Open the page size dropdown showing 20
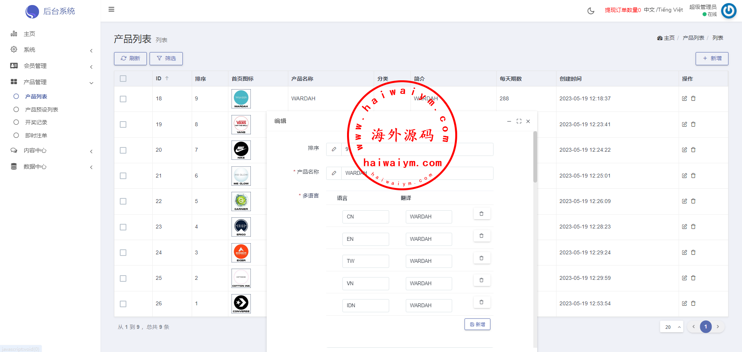 pos(672,327)
